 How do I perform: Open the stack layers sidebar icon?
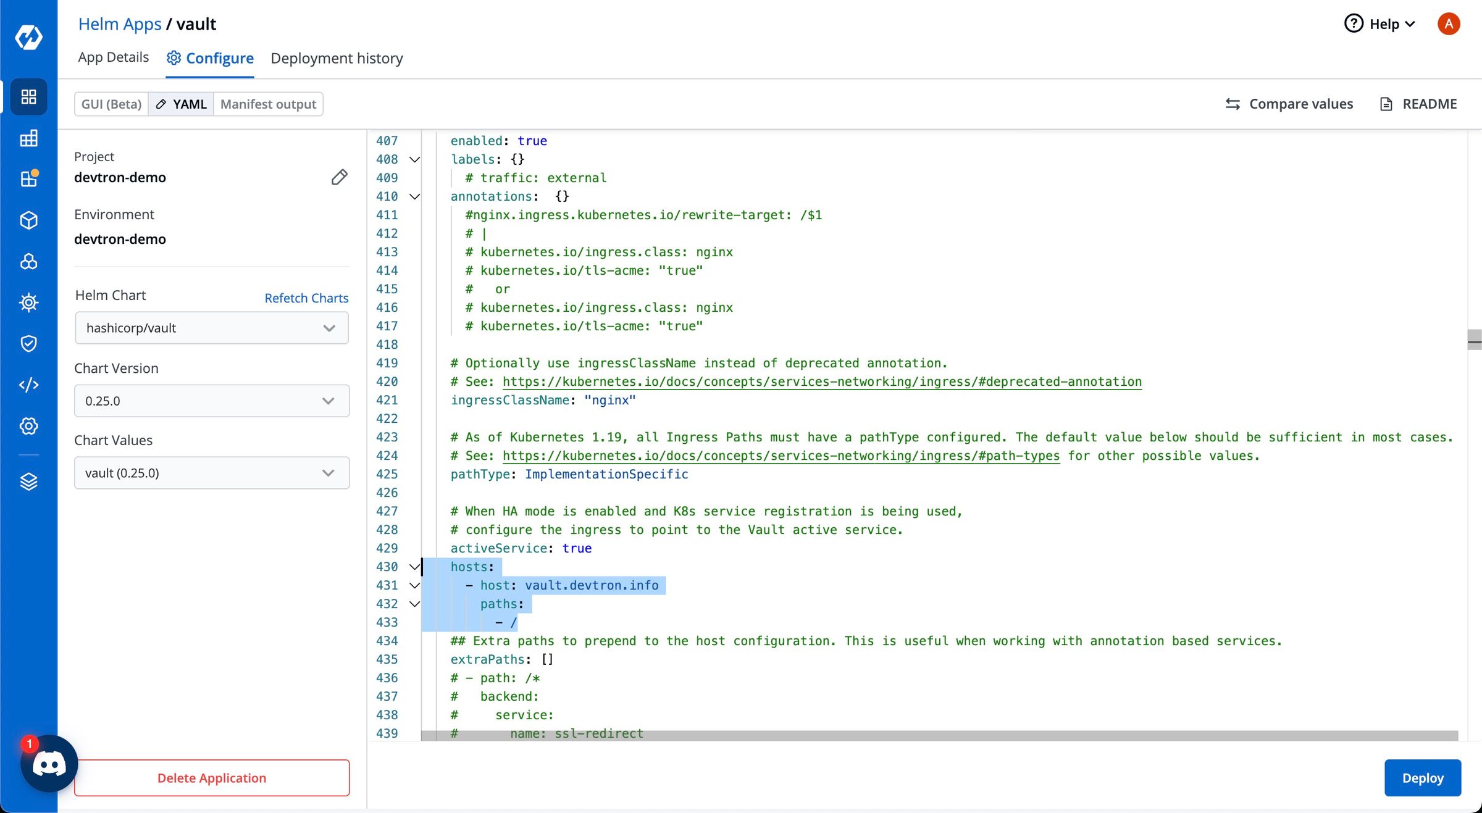point(28,482)
